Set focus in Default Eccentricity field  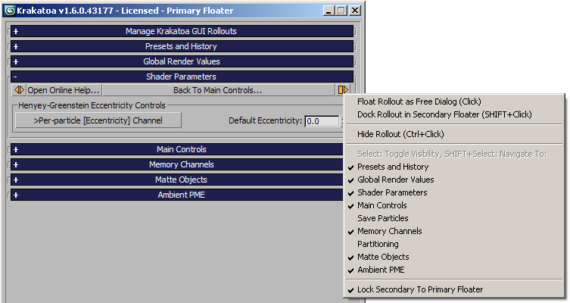322,121
